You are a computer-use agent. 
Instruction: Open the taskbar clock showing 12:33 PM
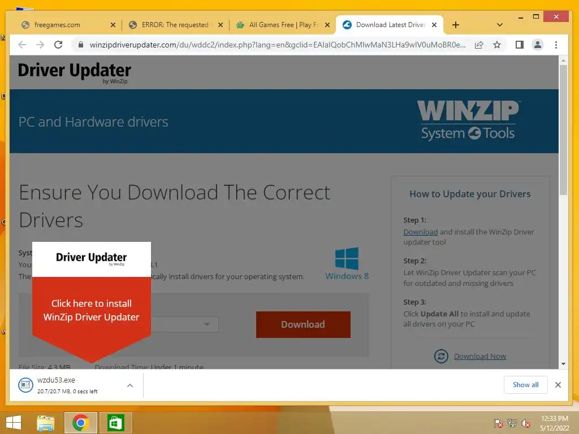pos(554,423)
